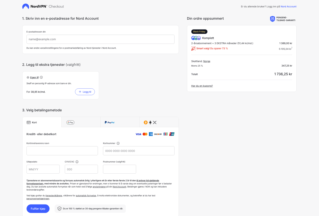Click the 347,25 kr tax amount
Image resolution: width=319 pixels, height=216 pixels.
point(287,66)
